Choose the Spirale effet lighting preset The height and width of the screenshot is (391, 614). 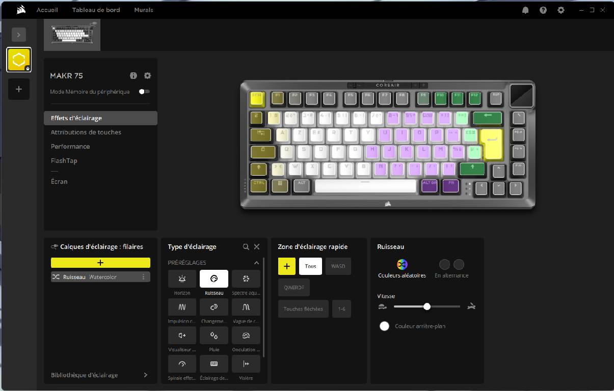182,364
